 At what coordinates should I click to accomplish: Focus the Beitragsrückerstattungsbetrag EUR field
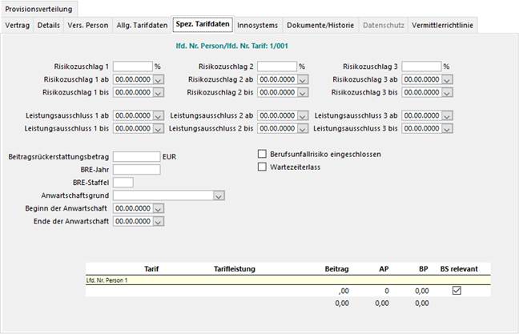pos(137,156)
